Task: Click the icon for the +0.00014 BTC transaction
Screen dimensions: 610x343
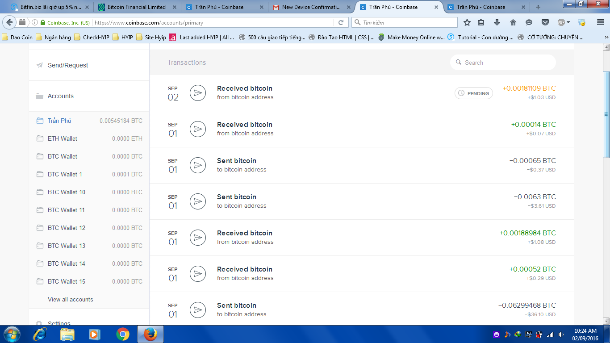Action: click(x=198, y=129)
